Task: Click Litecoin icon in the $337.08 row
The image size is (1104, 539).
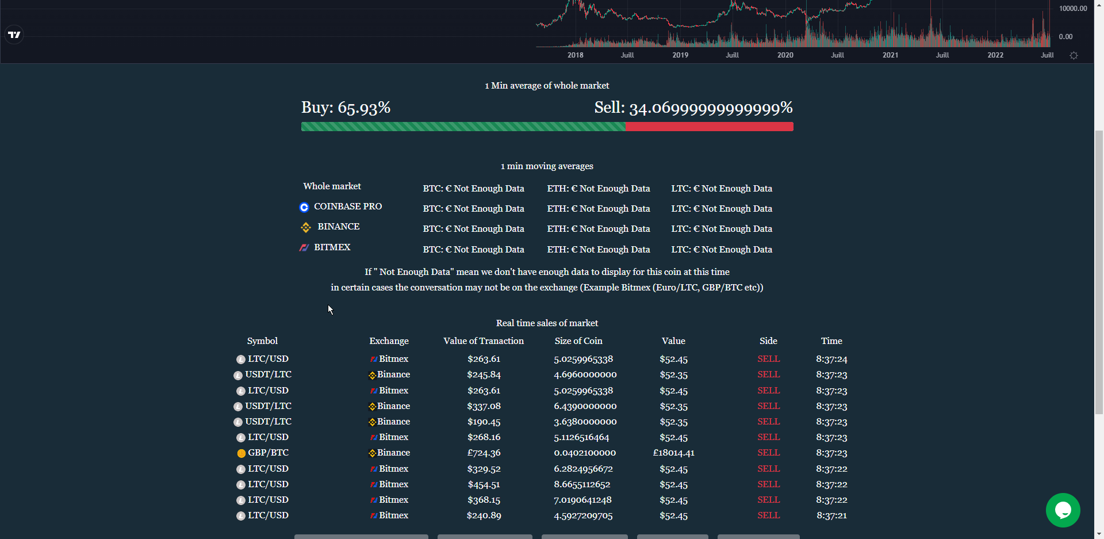Action: pos(238,407)
